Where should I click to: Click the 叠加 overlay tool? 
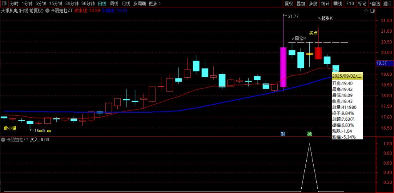point(301,3)
